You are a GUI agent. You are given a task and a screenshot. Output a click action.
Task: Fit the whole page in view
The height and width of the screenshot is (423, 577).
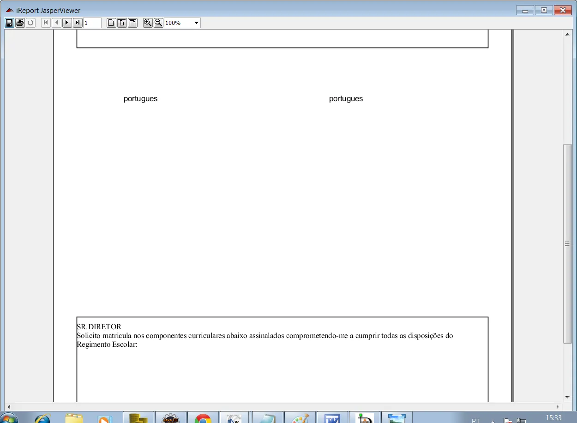point(122,23)
